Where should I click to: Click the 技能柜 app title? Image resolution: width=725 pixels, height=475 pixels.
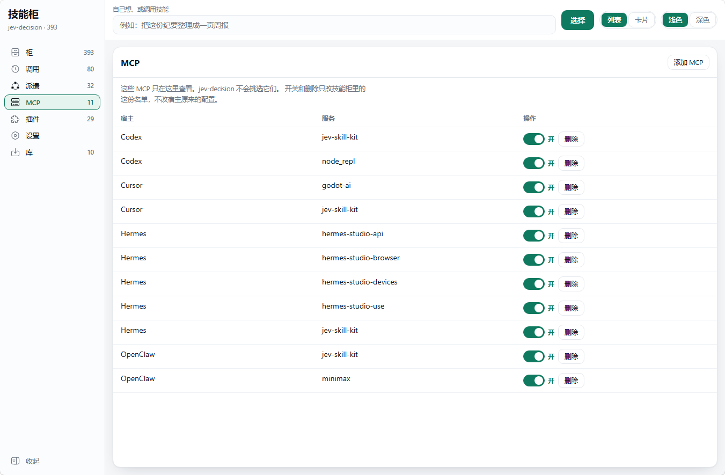tap(23, 14)
